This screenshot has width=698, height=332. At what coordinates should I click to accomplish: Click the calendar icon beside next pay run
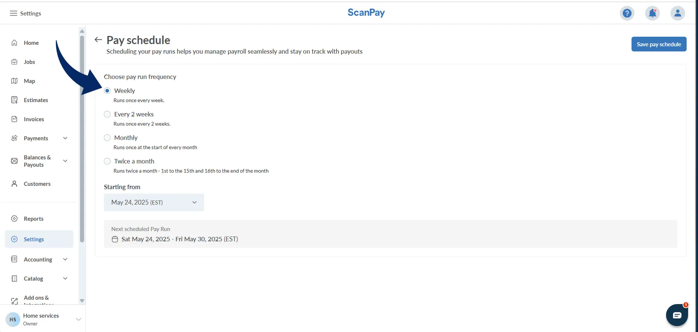pos(115,239)
